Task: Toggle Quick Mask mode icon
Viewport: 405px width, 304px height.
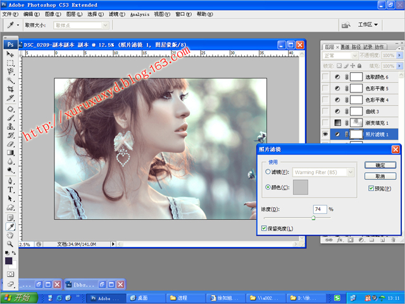Action: pyautogui.click(x=10, y=274)
